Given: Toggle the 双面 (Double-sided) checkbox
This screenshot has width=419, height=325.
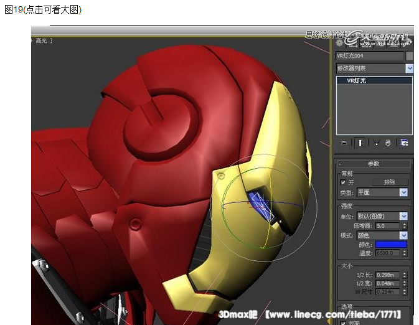Looking at the screenshot, I should point(343,323).
